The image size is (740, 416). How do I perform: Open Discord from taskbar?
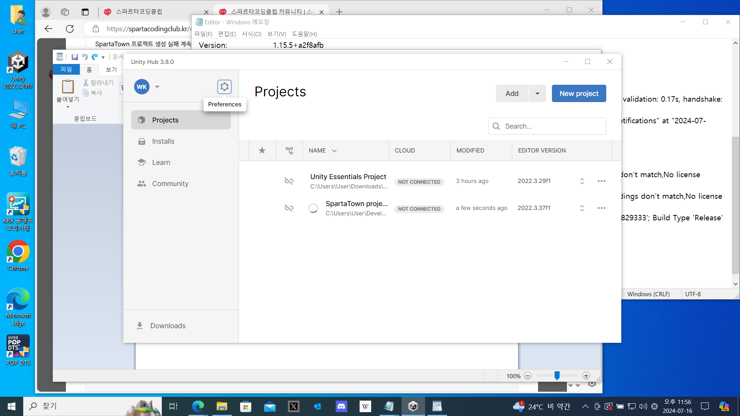(x=341, y=406)
